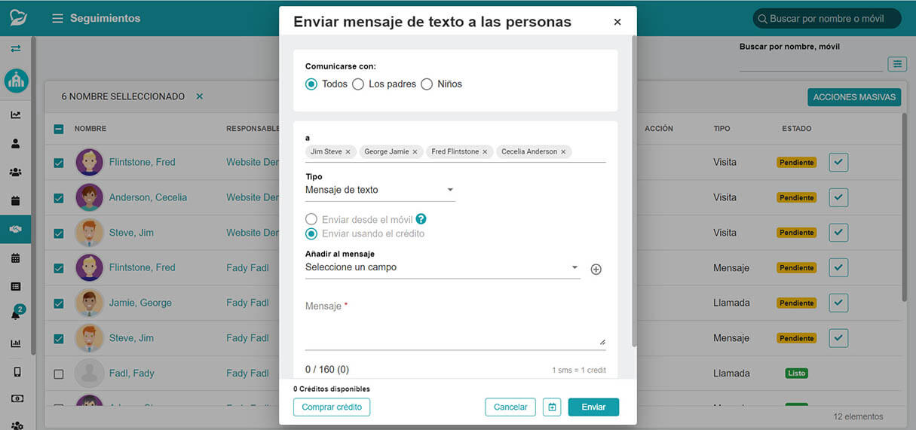916x430 pixels.
Task: Click the page right-side vertical scrollbar
Action: (905, 207)
